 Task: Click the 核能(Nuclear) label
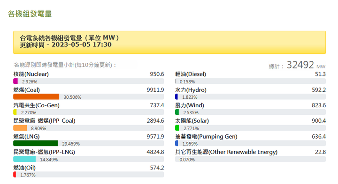[31, 74]
